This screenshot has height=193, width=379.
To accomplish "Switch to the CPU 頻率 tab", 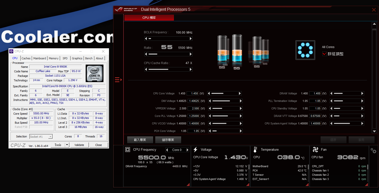I will coord(149,18).
